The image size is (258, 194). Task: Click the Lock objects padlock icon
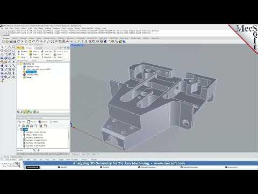86,41
